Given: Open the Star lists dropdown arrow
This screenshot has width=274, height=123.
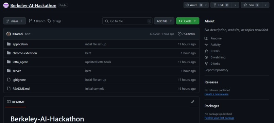Looking at the screenshot, I should 266,5.
